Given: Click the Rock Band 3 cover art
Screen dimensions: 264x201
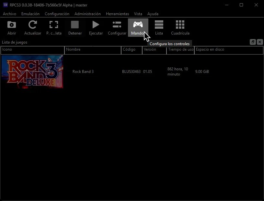Looking at the screenshot, I should point(32,71).
